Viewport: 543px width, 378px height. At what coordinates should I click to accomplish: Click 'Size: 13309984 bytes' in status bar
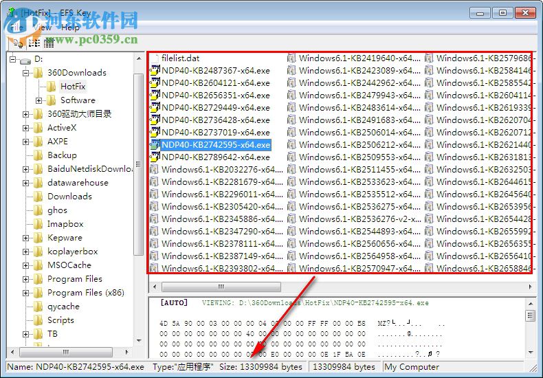[x=261, y=367]
